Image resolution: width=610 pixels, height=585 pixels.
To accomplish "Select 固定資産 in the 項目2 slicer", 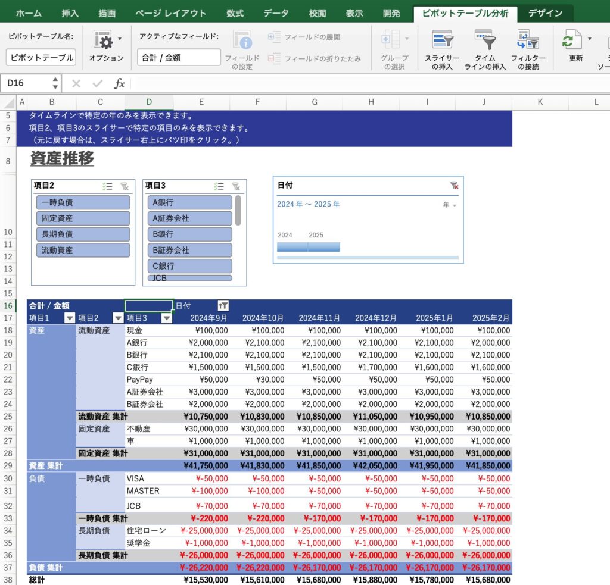I will coord(83,218).
